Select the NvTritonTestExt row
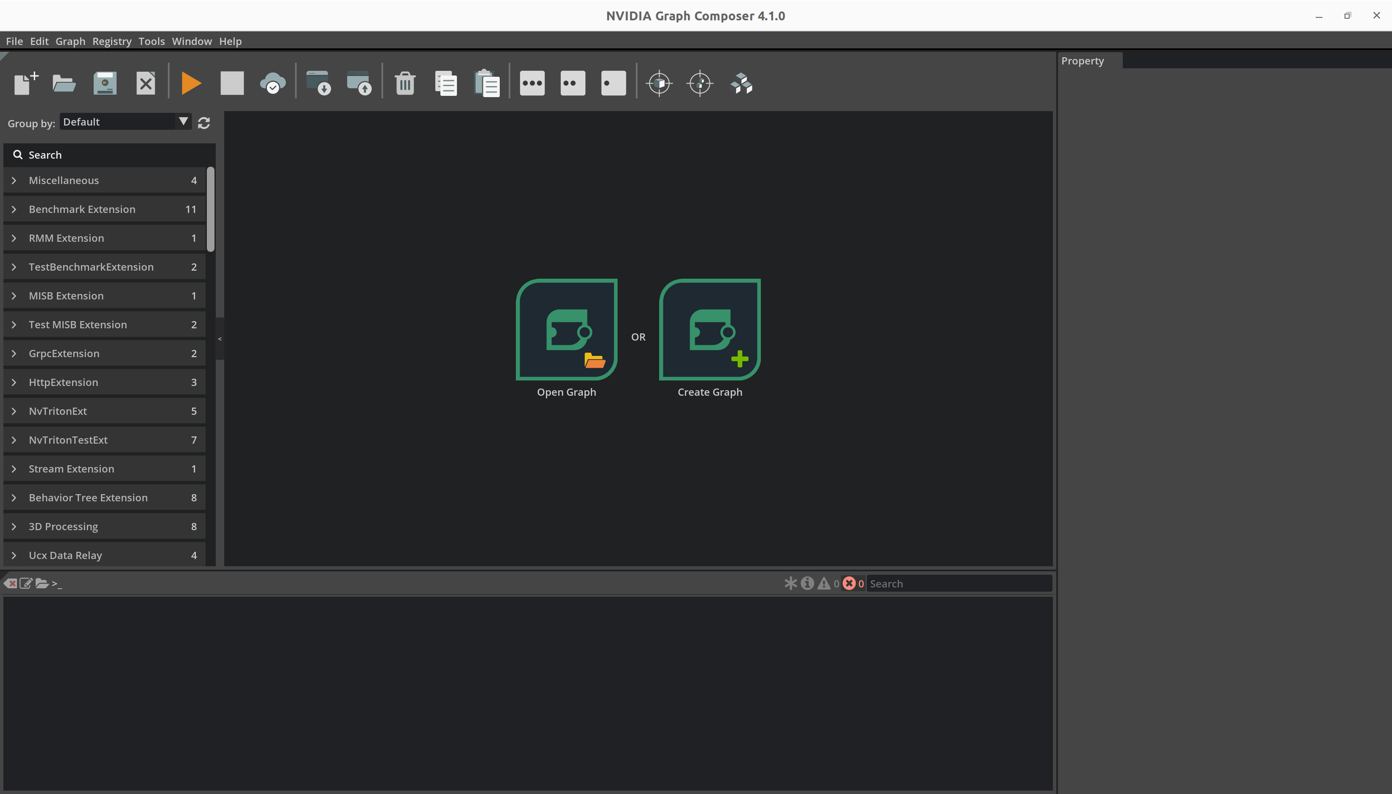1392x794 pixels. point(105,440)
